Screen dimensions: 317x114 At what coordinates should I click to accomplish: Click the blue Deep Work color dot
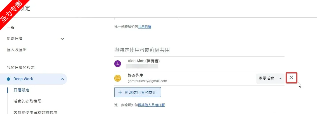click(8, 79)
